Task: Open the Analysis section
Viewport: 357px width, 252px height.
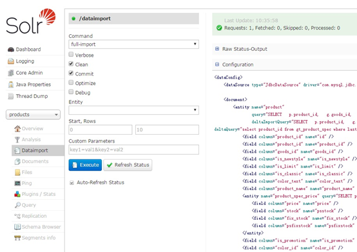Action: tap(31, 140)
